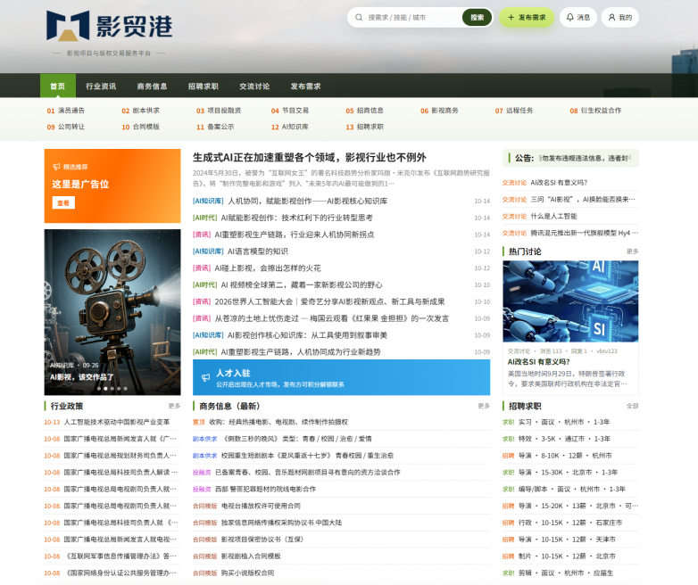
Task: Click 更多 next to 商务信息（最新）
Action: click(x=484, y=406)
